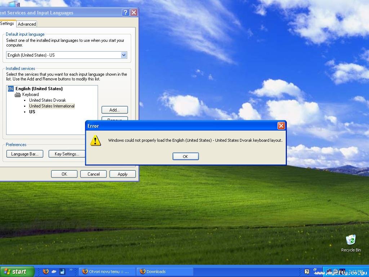This screenshot has height=277, width=369.
Task: Click the warning icon in Error dialog
Action: [x=95, y=140]
